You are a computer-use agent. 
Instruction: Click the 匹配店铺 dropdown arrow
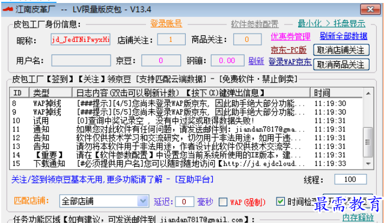click(143, 201)
